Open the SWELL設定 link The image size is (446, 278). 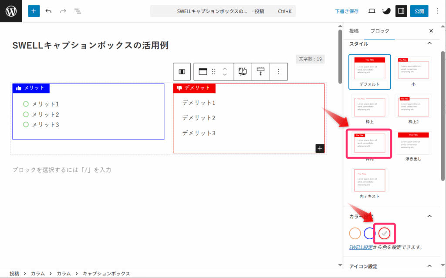[361, 247]
